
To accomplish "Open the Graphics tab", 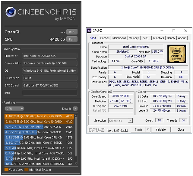I will (x=158, y=38).
